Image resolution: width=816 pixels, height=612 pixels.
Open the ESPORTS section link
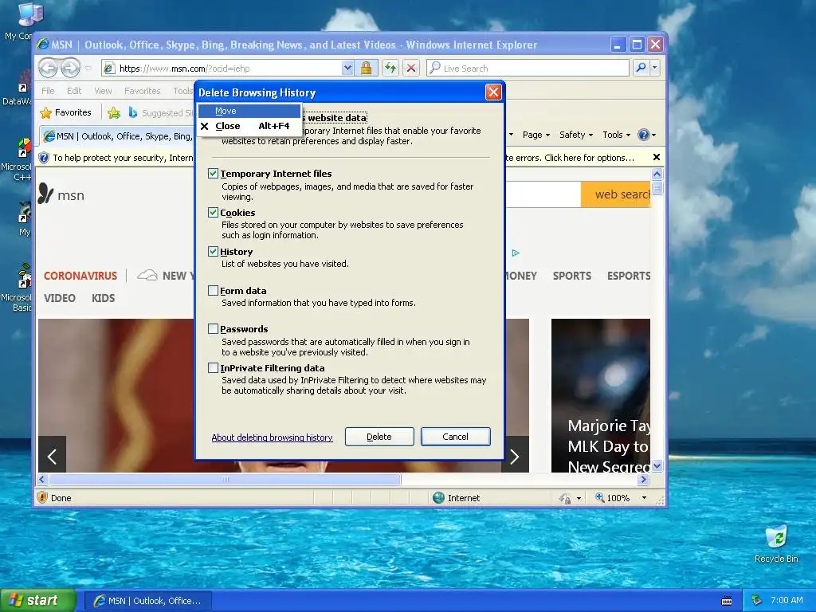(629, 276)
